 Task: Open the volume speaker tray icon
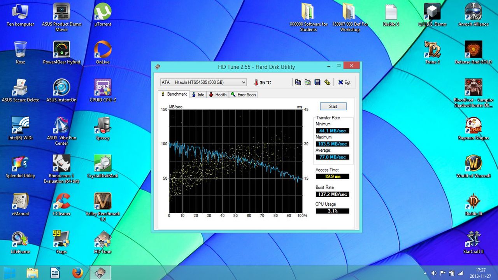(434, 273)
